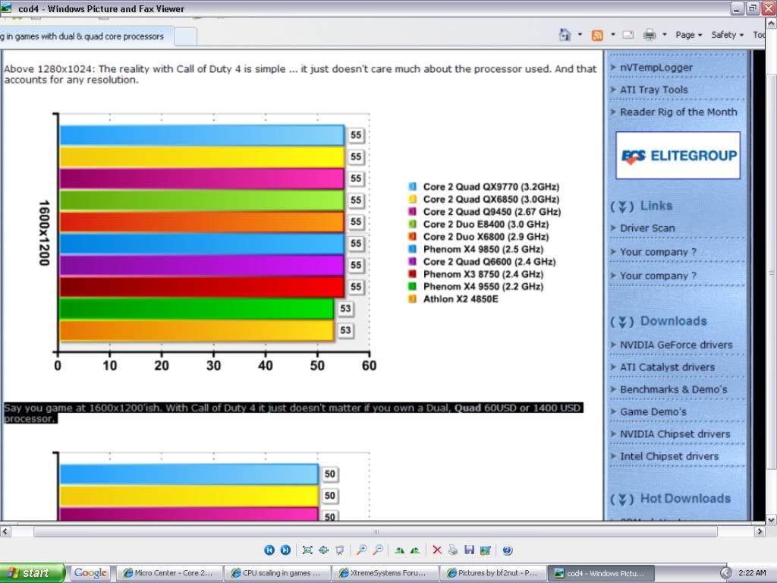Zoom in on the picture
This screenshot has width=777, height=583.
(362, 550)
